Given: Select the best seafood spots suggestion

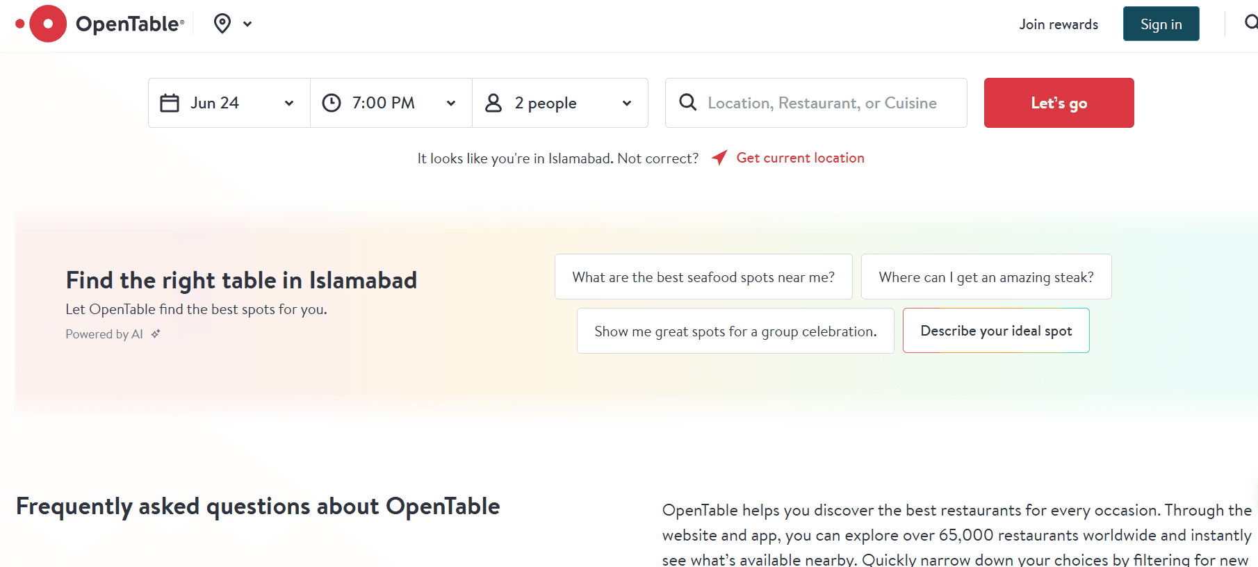Looking at the screenshot, I should pyautogui.click(x=703, y=277).
